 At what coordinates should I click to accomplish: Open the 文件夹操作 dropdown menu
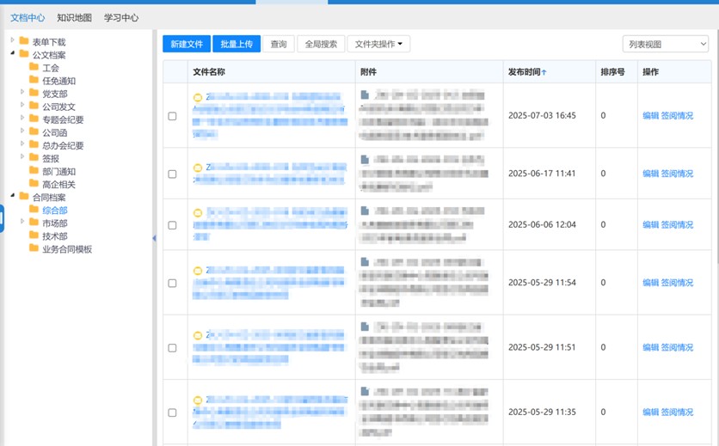pyautogui.click(x=378, y=44)
